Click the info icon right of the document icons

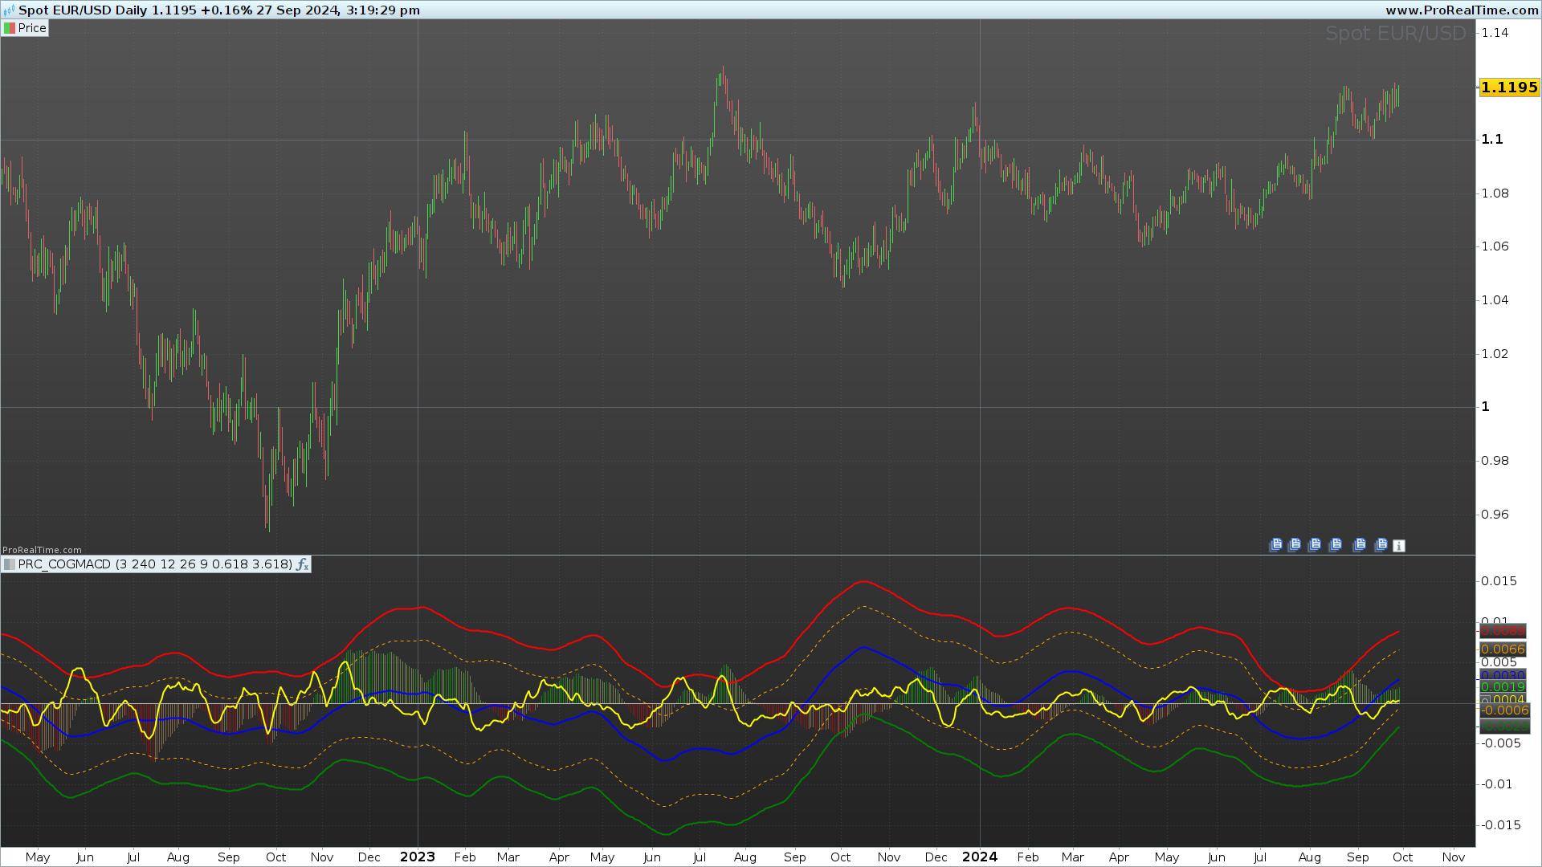click(x=1399, y=546)
